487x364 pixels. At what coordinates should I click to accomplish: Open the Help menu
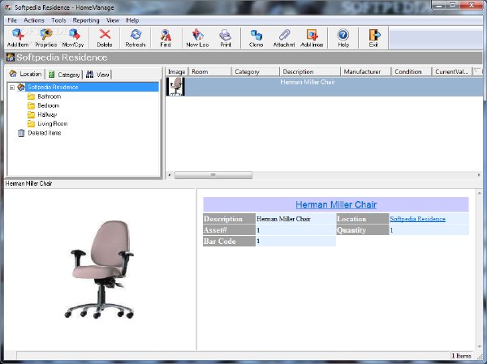(132, 20)
